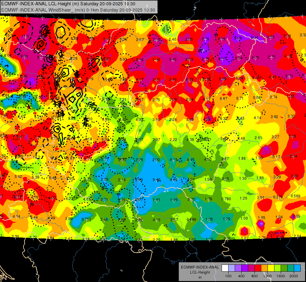Click the wind shear value '6.71'
The width and height of the screenshot is (306, 282).
click(x=240, y=98)
